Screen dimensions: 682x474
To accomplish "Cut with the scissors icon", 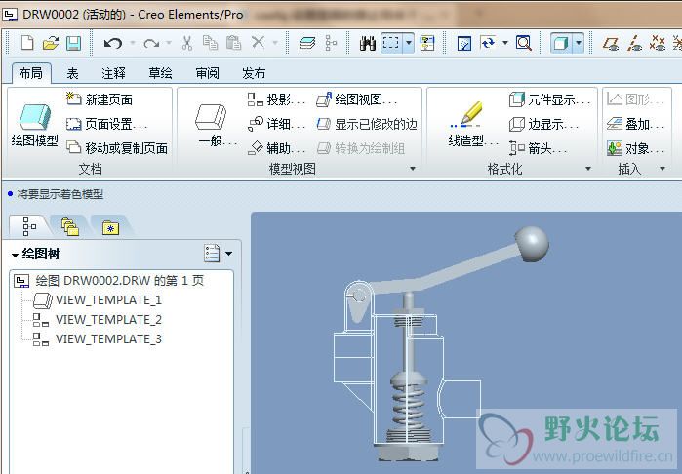I will point(187,43).
